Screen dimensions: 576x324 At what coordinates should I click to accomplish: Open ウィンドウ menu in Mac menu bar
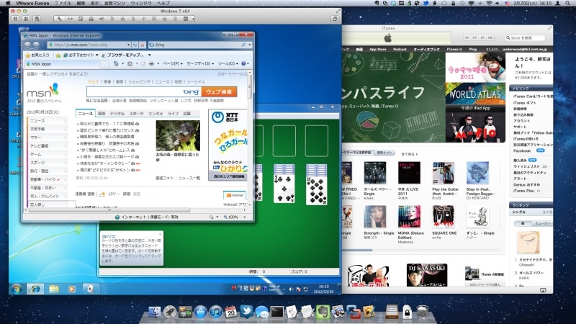pos(141,3)
